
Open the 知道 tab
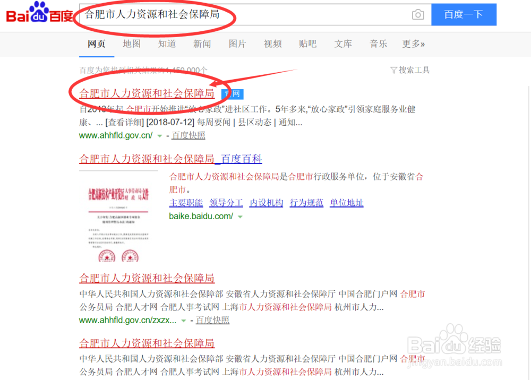pyautogui.click(x=167, y=44)
